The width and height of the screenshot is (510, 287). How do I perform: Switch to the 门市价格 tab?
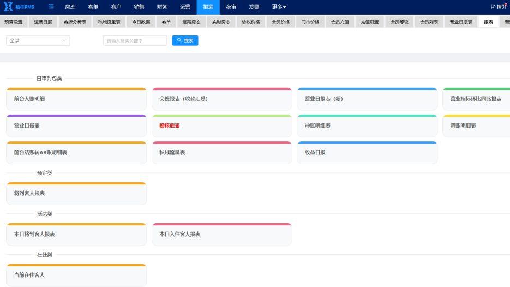pos(310,22)
